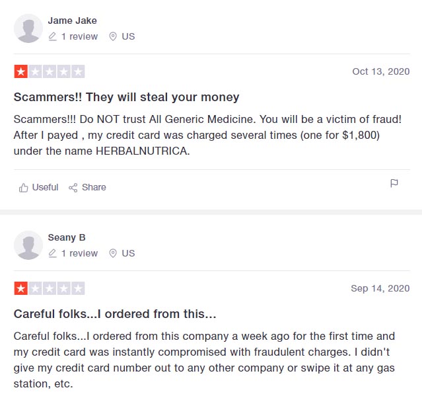Open Seany B's reviewer name link
This screenshot has height=398, width=422.
(67, 237)
